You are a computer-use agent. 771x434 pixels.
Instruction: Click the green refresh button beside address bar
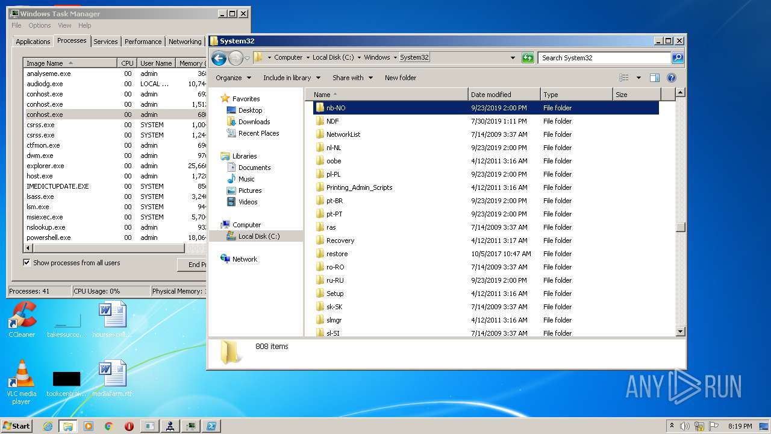pyautogui.click(x=528, y=58)
